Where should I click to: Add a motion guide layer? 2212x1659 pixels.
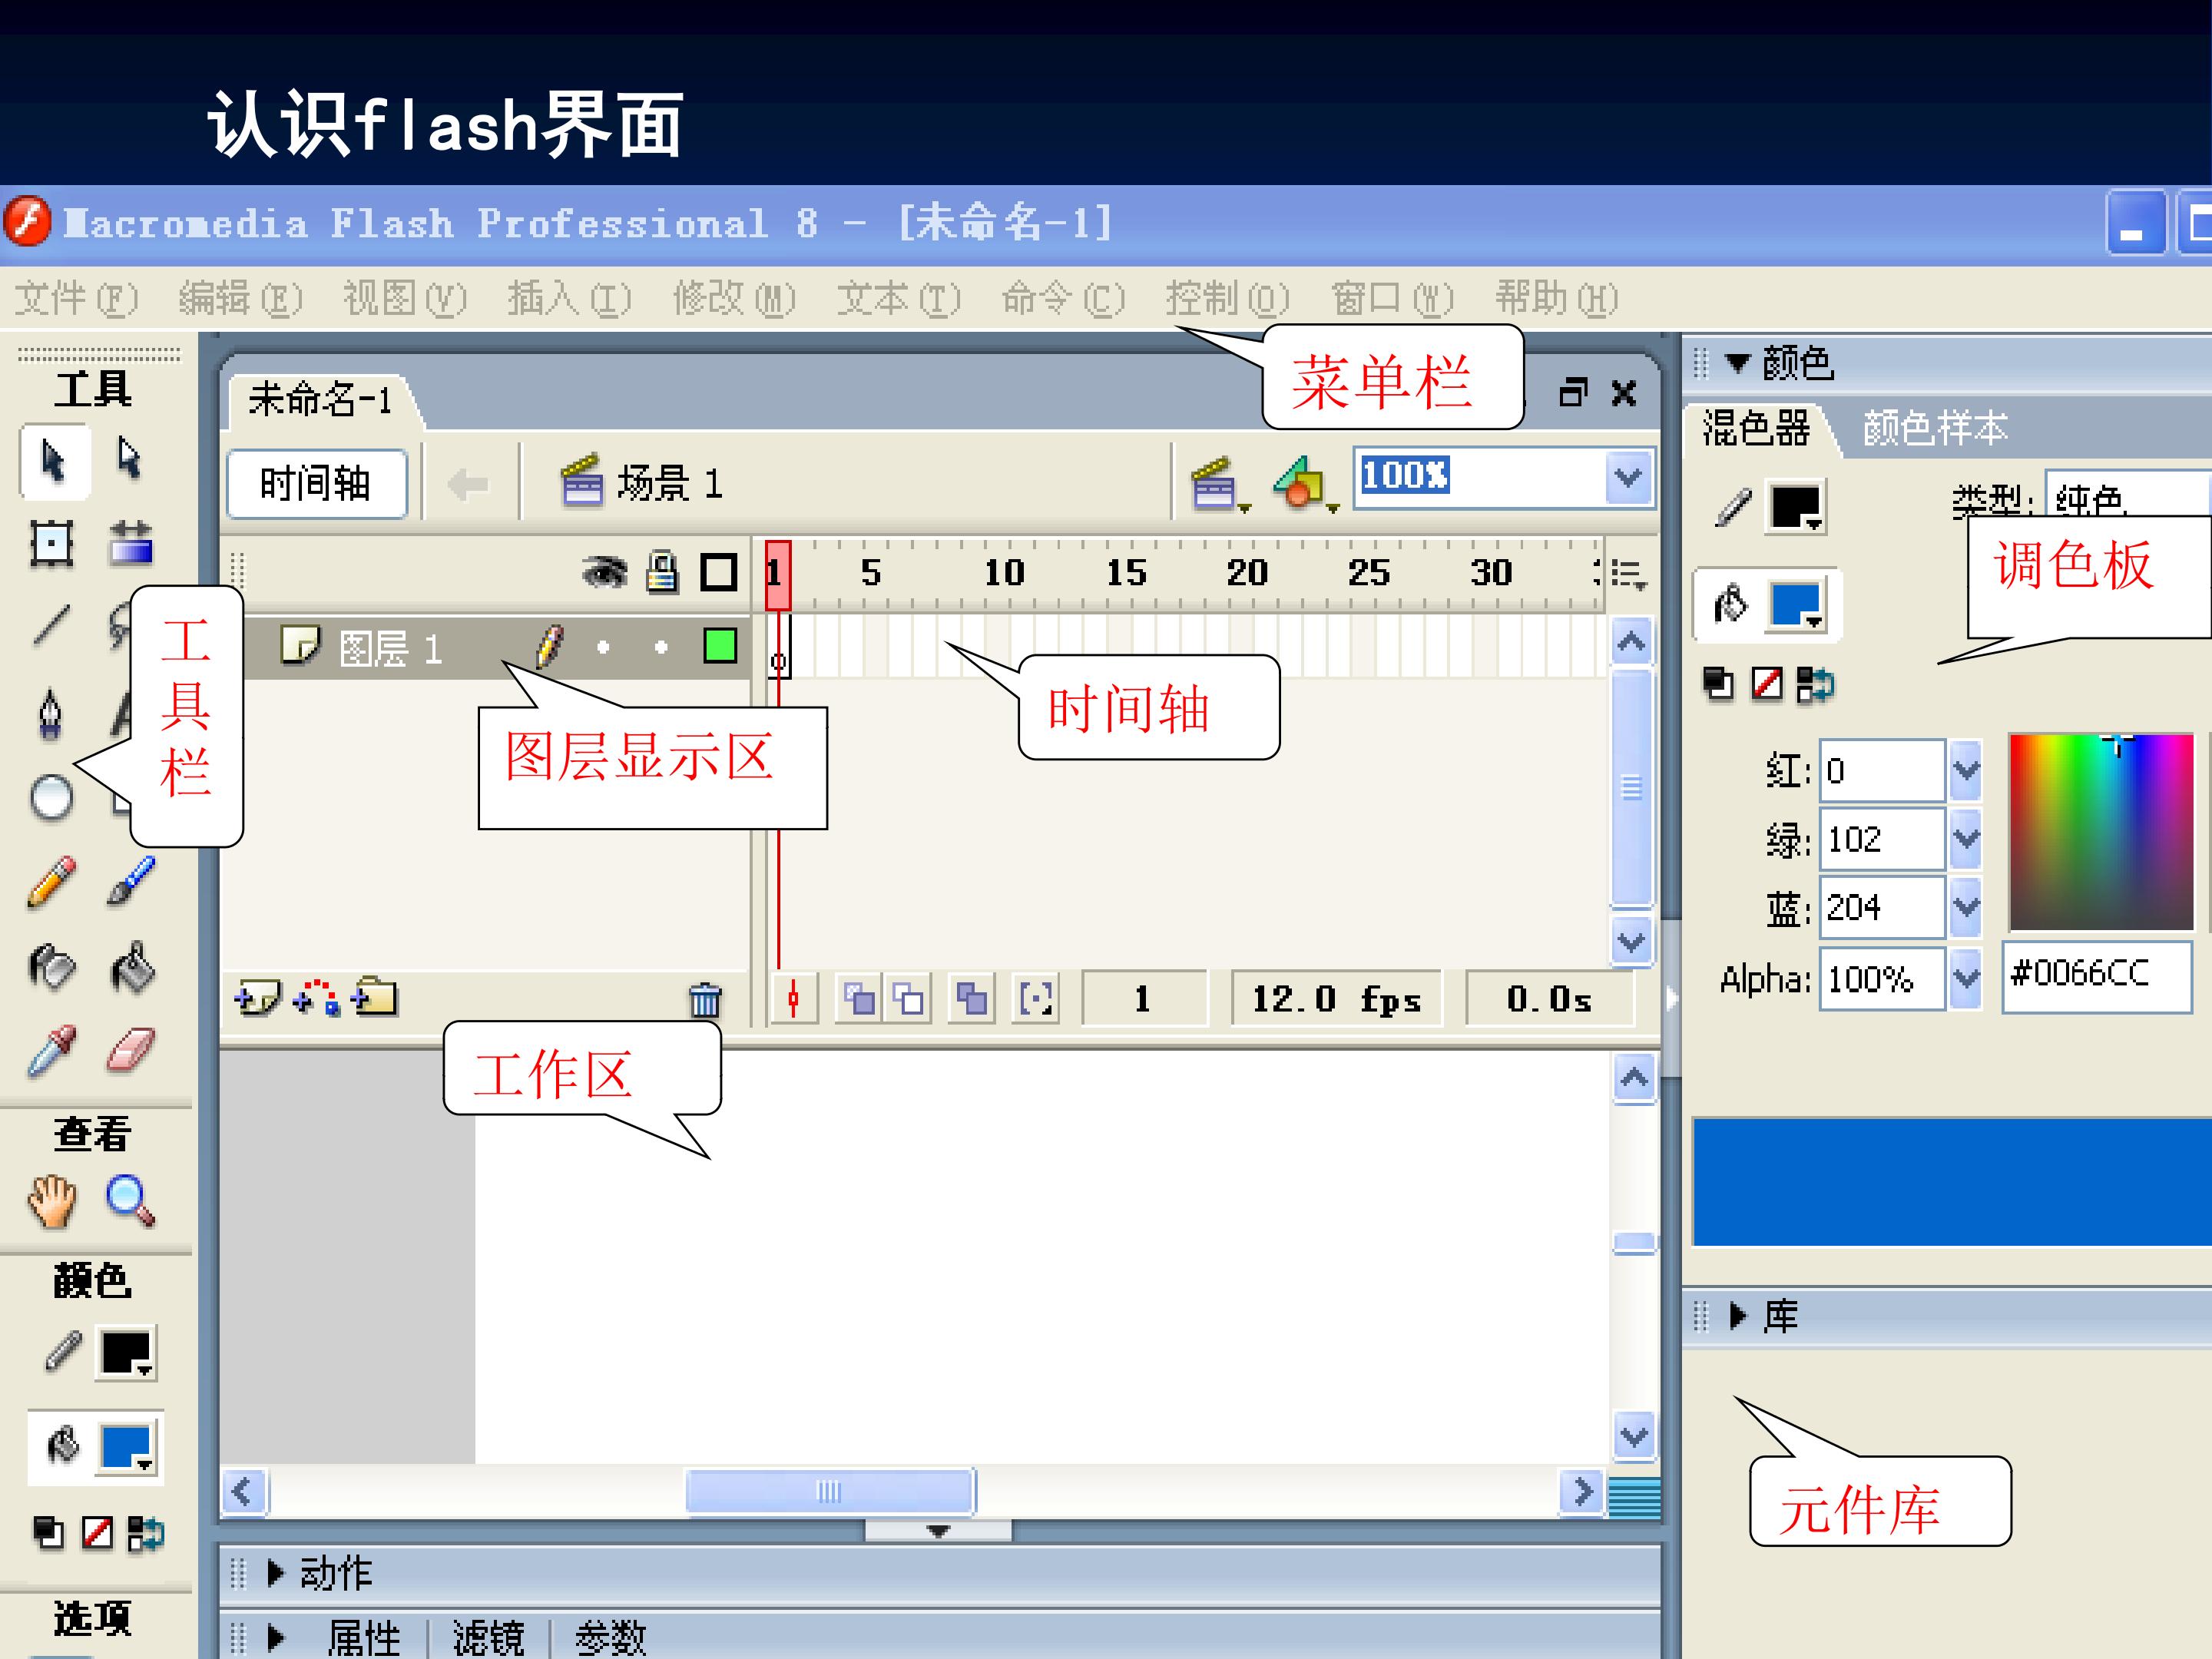[316, 998]
